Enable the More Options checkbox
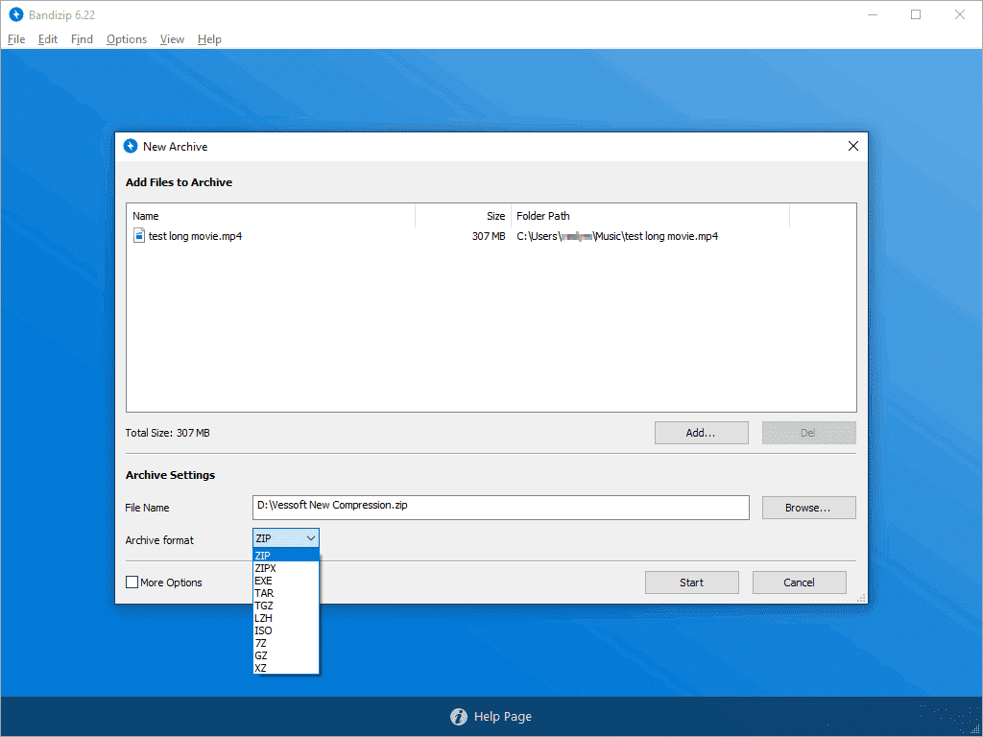Image resolution: width=983 pixels, height=737 pixels. click(132, 582)
